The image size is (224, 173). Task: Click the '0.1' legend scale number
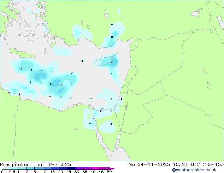(x=4, y=172)
